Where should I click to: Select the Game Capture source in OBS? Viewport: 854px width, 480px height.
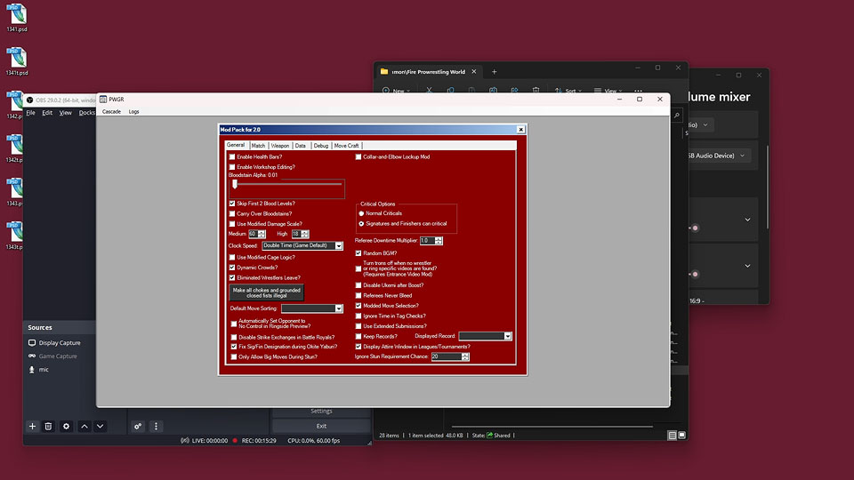60,356
